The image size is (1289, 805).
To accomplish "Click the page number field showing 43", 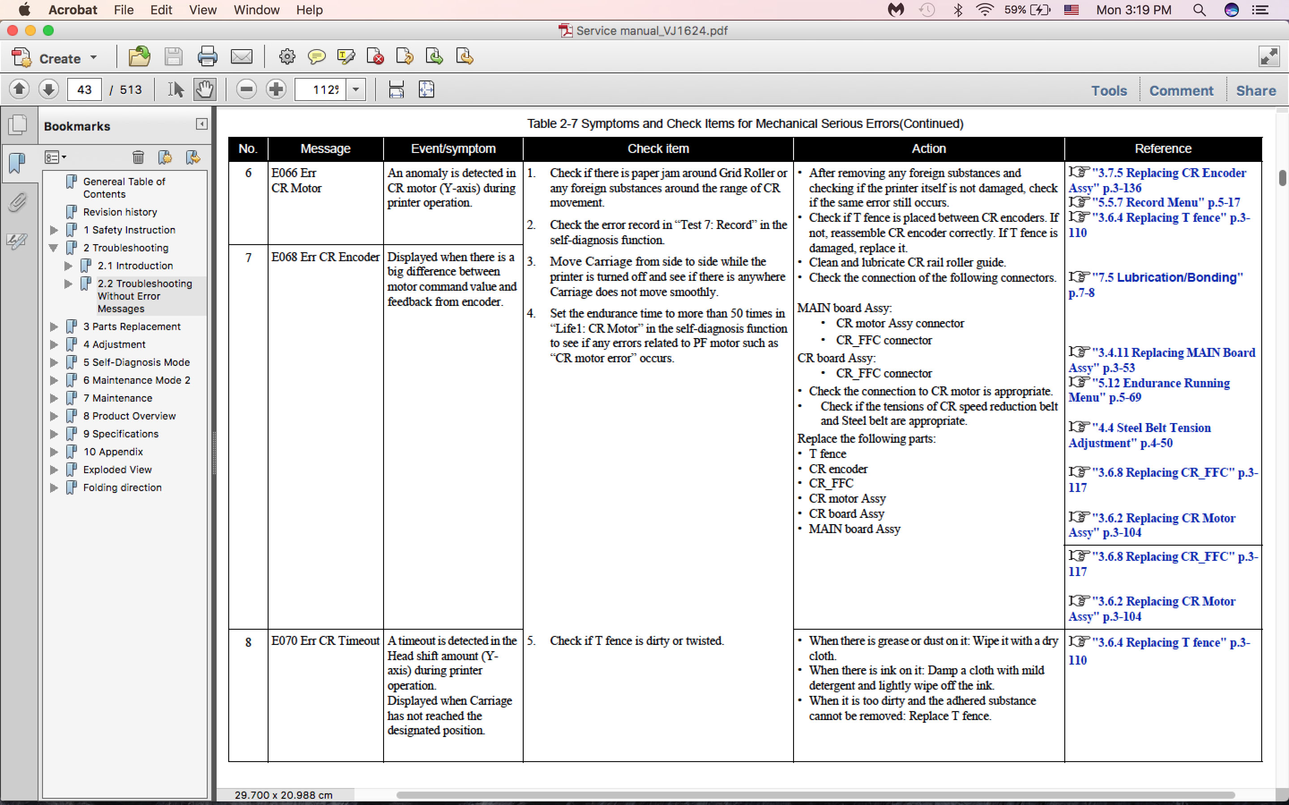I will [x=84, y=89].
